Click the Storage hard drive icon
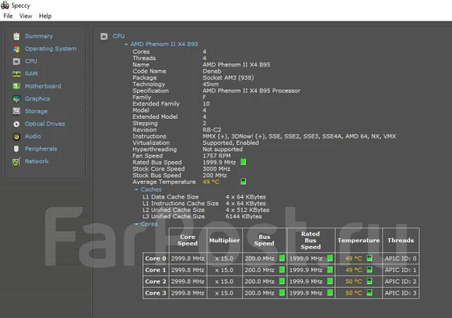 [16, 111]
